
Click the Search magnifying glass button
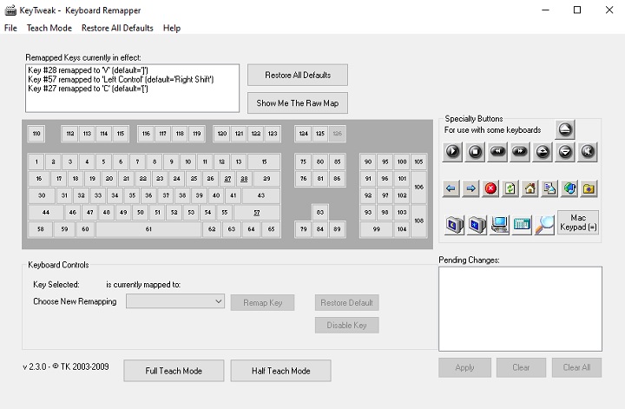(x=544, y=225)
